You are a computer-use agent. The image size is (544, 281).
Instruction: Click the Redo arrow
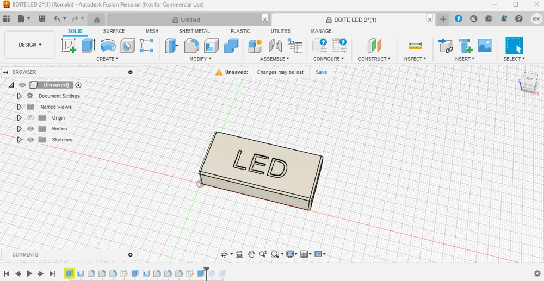(75, 18)
